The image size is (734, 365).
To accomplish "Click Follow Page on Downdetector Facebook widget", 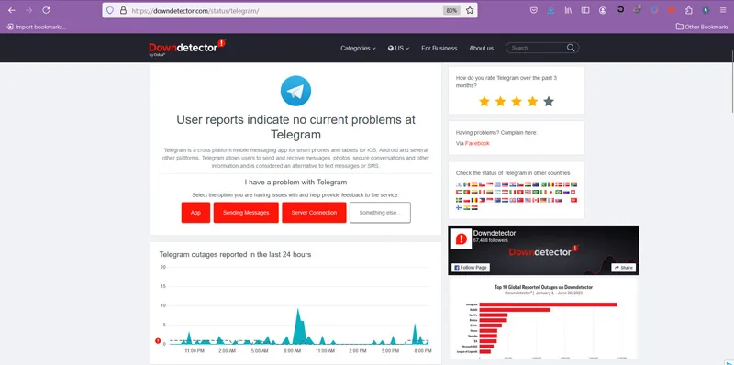I will click(471, 268).
